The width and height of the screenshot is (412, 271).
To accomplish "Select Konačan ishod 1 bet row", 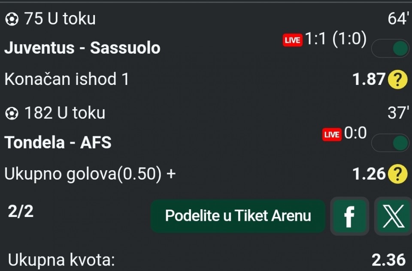I will tap(67, 79).
